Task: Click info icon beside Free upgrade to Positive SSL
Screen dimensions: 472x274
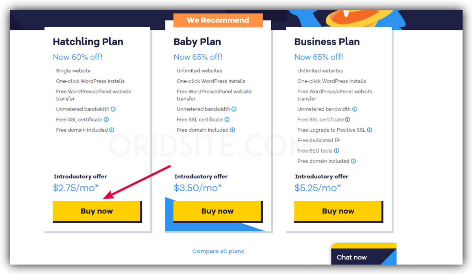Action: tap(370, 130)
